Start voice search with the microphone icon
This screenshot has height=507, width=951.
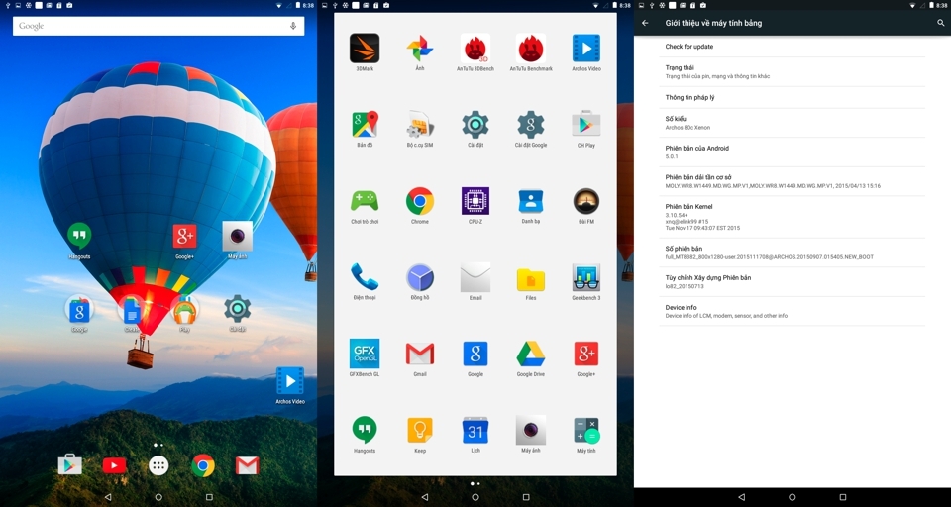(293, 26)
